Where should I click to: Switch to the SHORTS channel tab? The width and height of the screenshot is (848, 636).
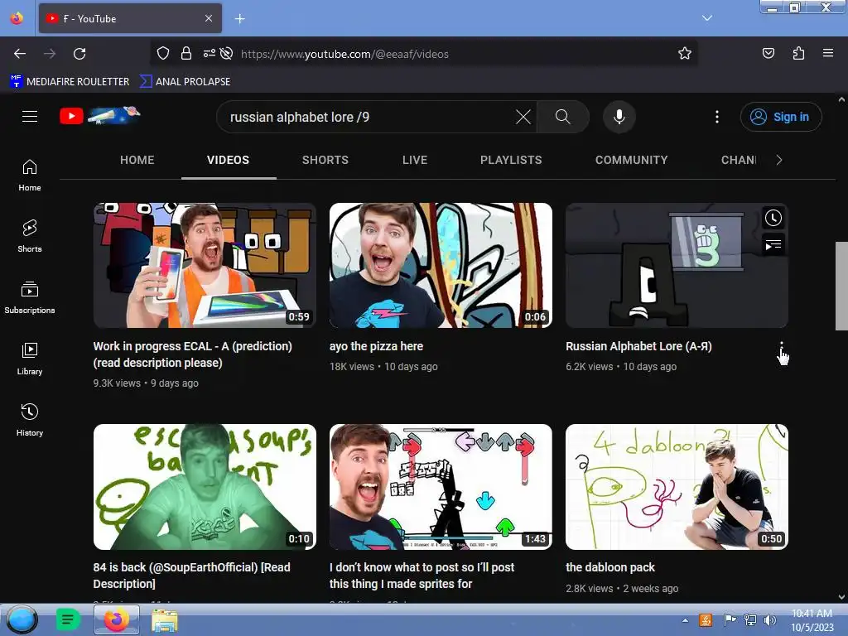coord(325,160)
